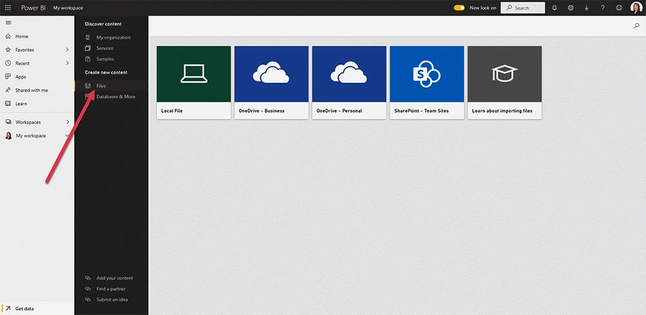Click the Favorites star icon
The image size is (646, 315).
[x=8, y=50]
